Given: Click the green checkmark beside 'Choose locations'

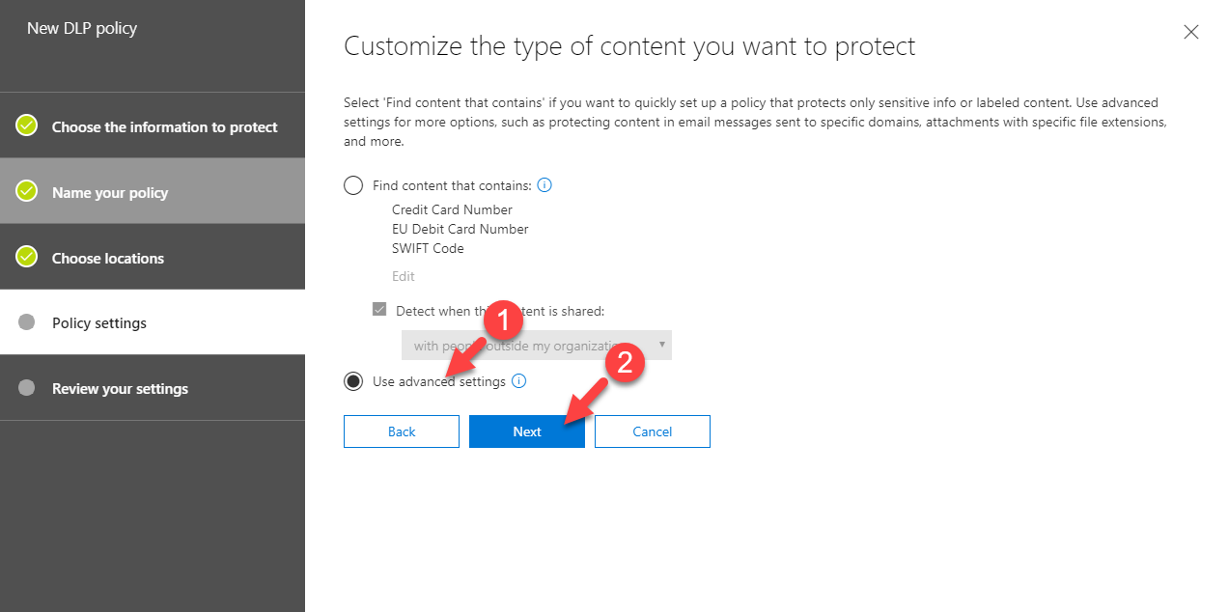Looking at the screenshot, I should 27,257.
